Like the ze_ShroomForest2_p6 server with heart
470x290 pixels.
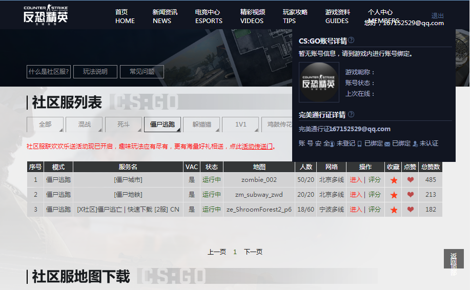(x=411, y=210)
